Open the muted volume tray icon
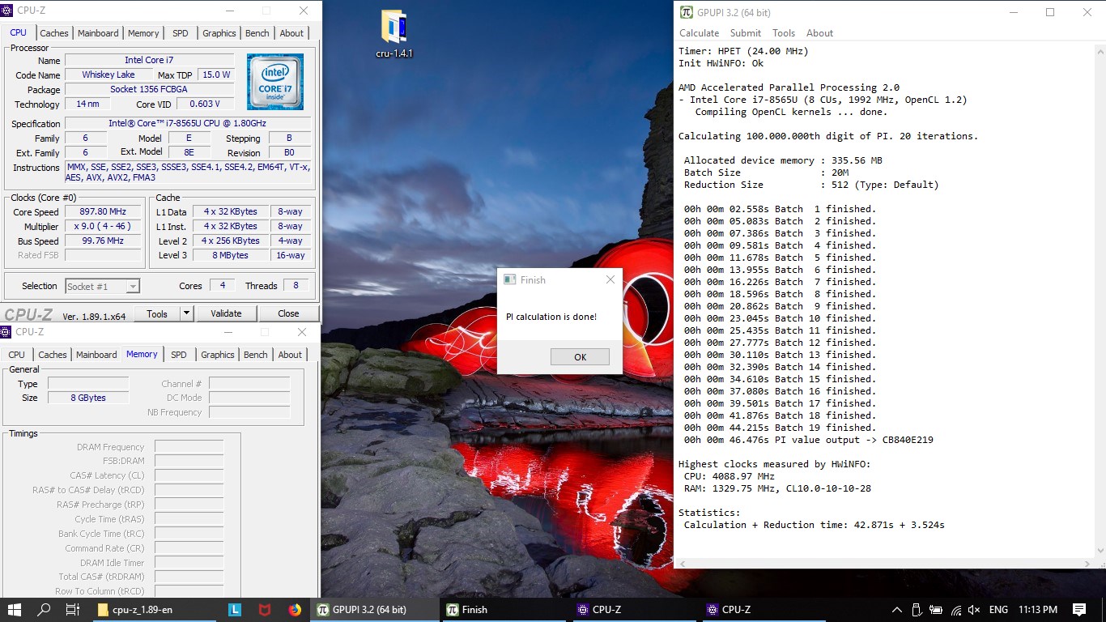1106x622 pixels. (x=974, y=610)
